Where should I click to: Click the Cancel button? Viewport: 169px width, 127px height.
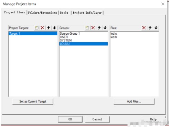[97, 119]
